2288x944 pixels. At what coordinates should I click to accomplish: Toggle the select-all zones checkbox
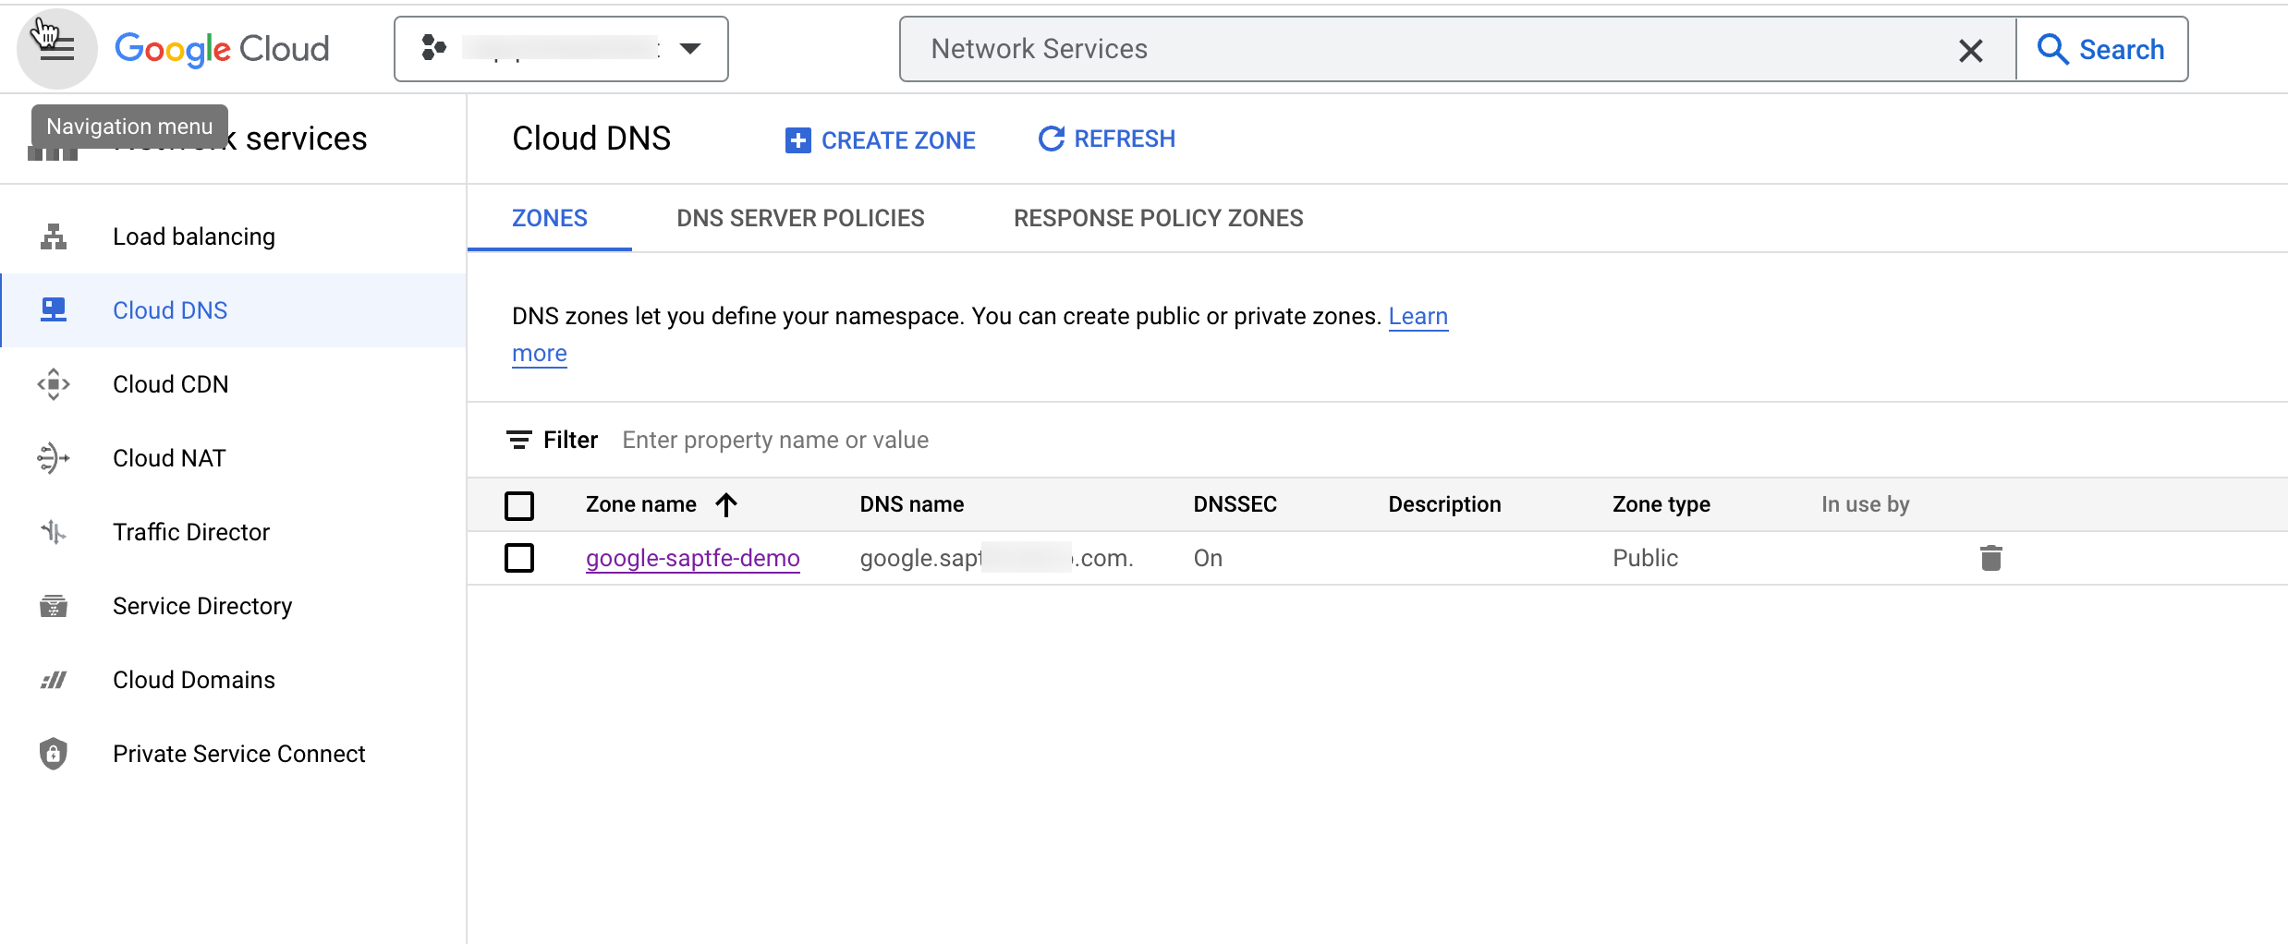(x=519, y=505)
